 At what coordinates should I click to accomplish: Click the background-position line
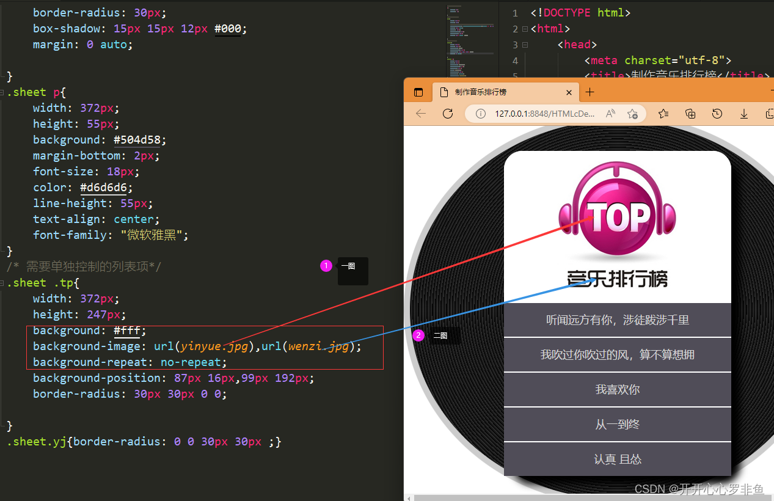[174, 378]
